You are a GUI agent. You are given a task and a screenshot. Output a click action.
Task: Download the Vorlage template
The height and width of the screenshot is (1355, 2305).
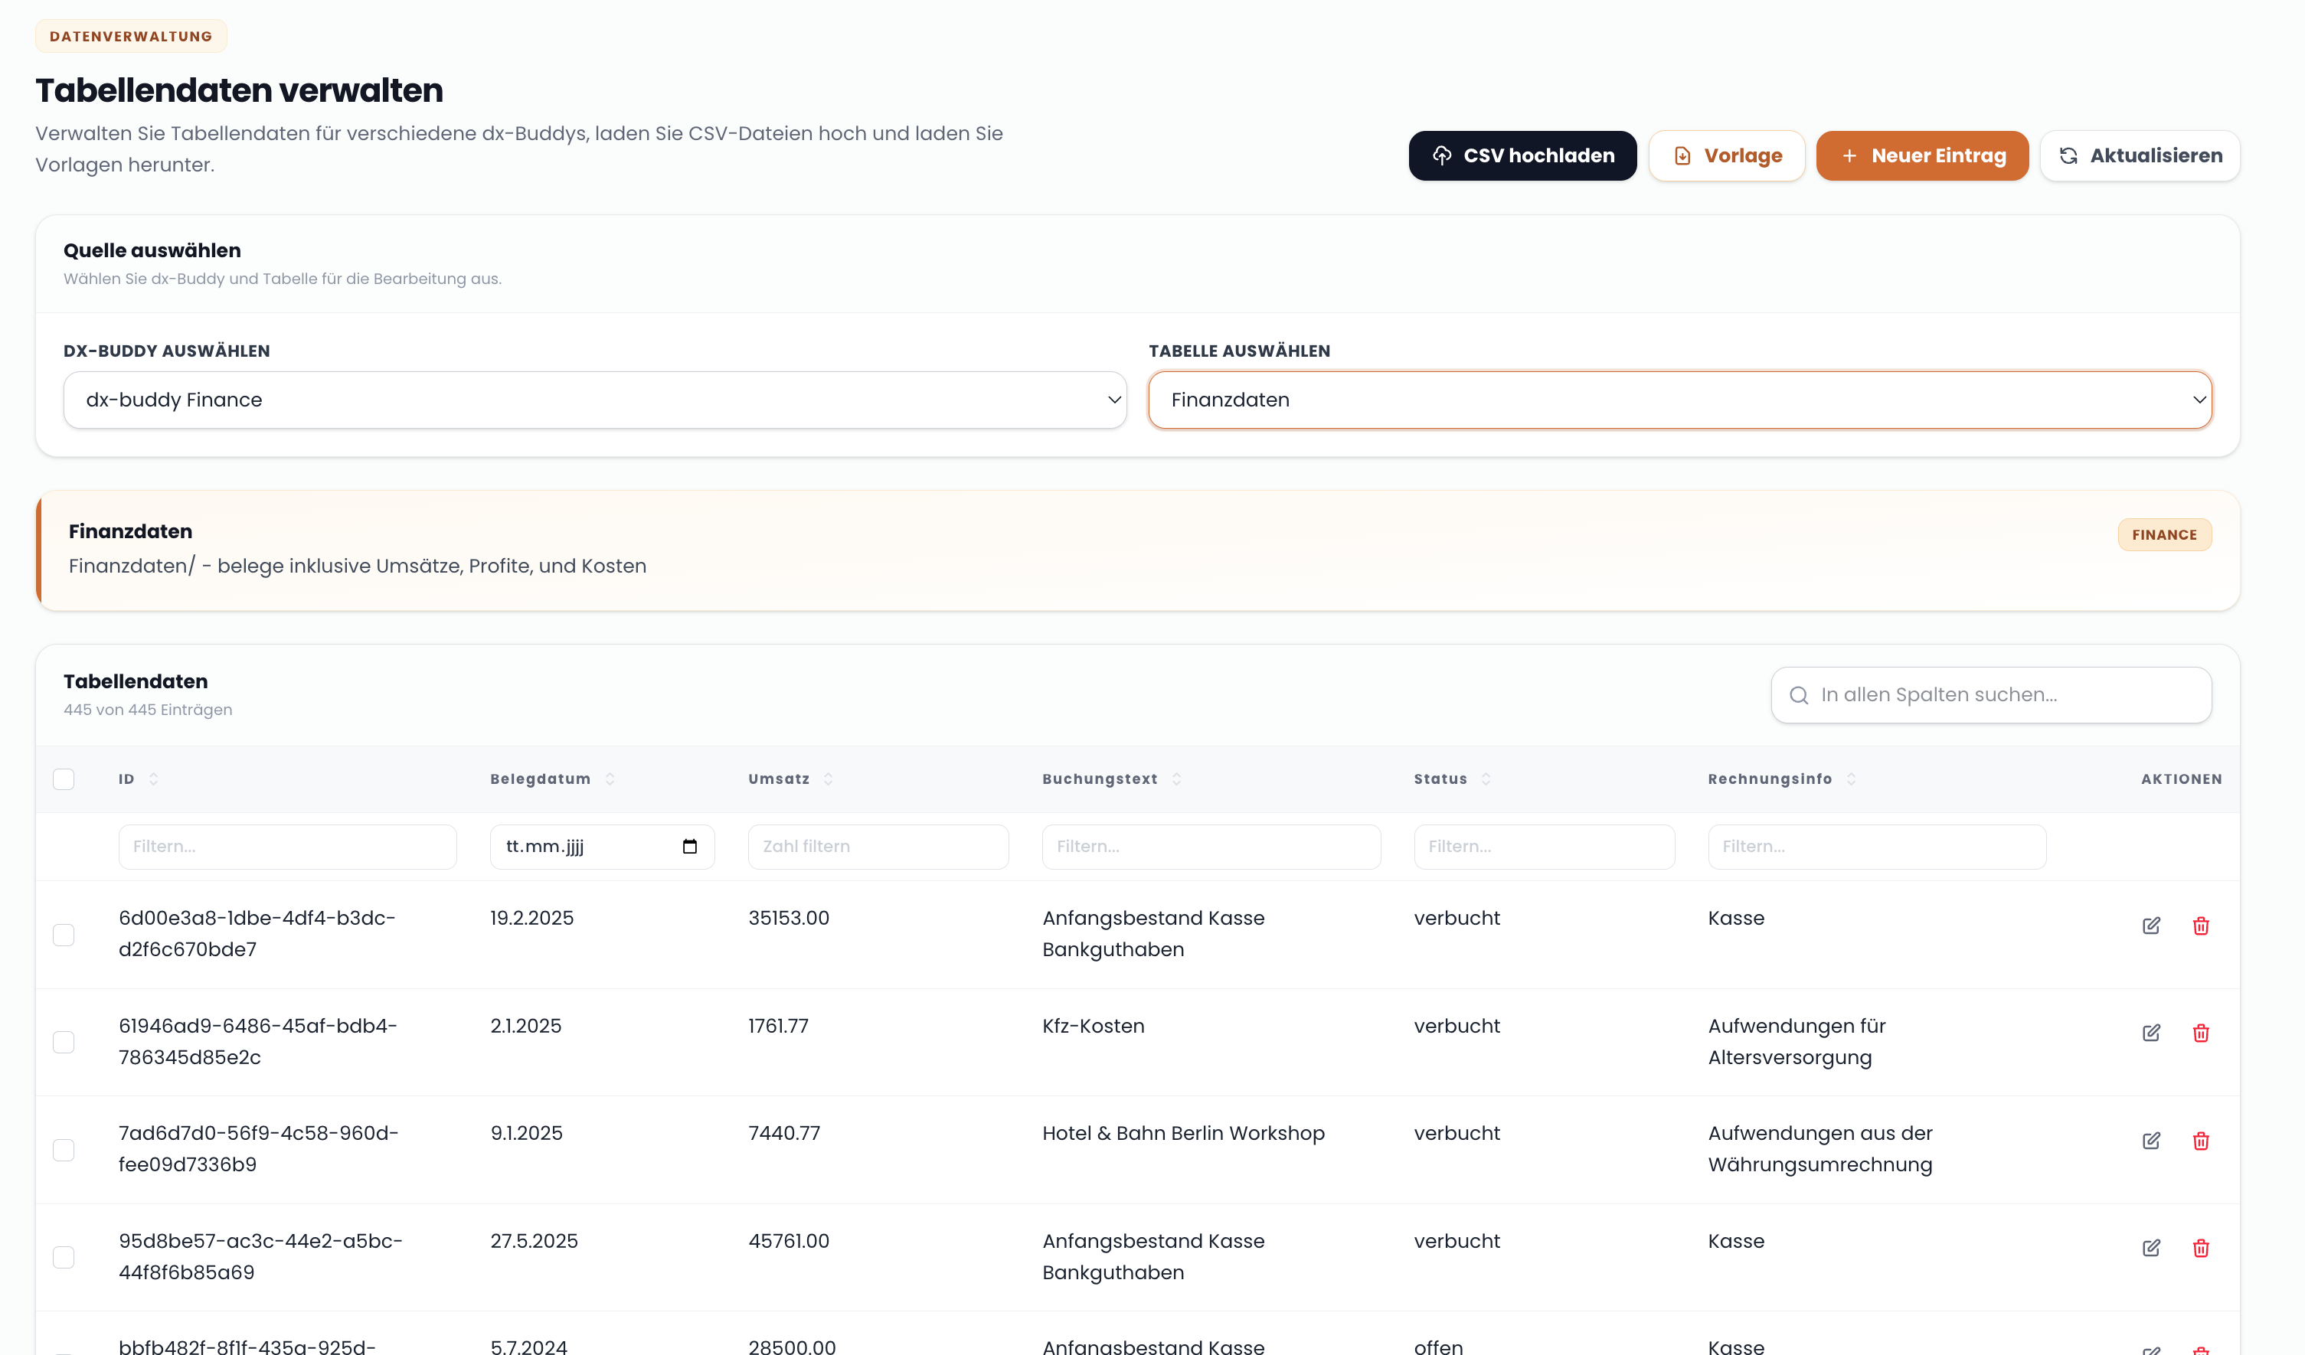[x=1726, y=155]
